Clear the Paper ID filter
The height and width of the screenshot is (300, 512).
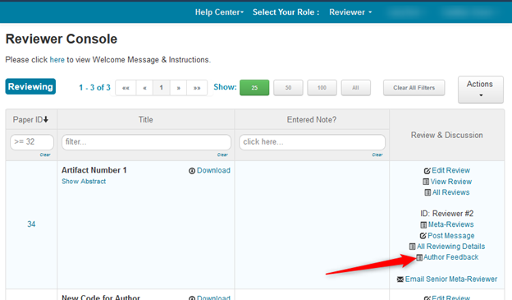pyautogui.click(x=45, y=155)
